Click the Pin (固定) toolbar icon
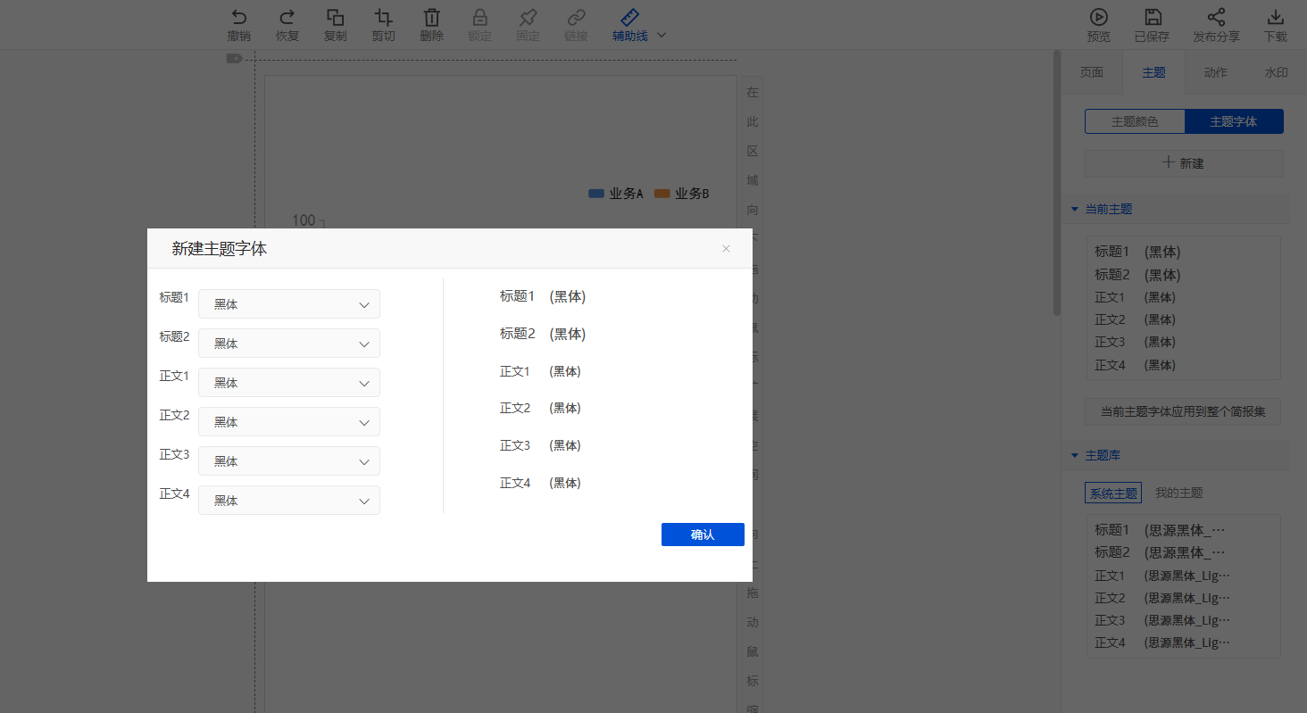1307x713 pixels. point(528,17)
